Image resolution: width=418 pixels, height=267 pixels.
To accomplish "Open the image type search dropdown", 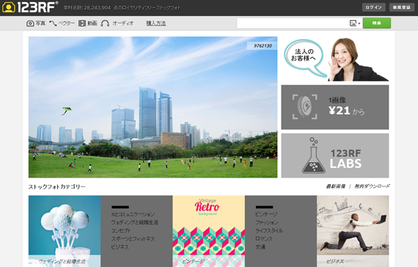I will [355, 23].
